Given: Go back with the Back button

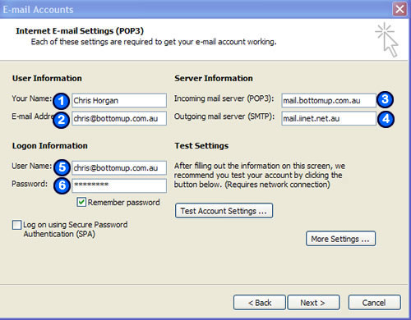Looking at the screenshot, I should [260, 303].
